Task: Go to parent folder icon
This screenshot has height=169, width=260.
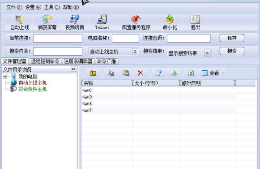Action: point(93,73)
